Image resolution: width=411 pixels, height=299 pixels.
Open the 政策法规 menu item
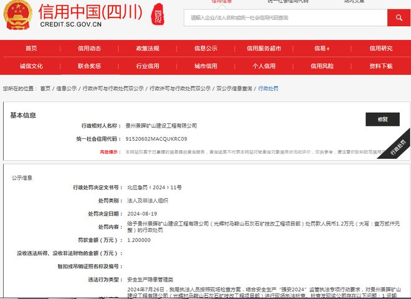click(x=148, y=49)
